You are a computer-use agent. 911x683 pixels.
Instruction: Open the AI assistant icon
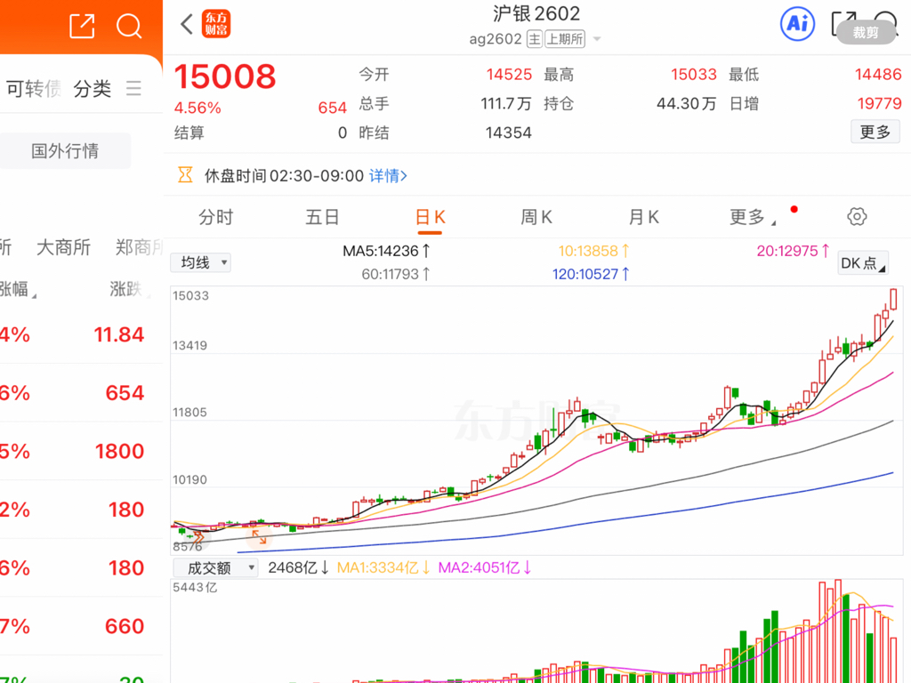click(797, 24)
